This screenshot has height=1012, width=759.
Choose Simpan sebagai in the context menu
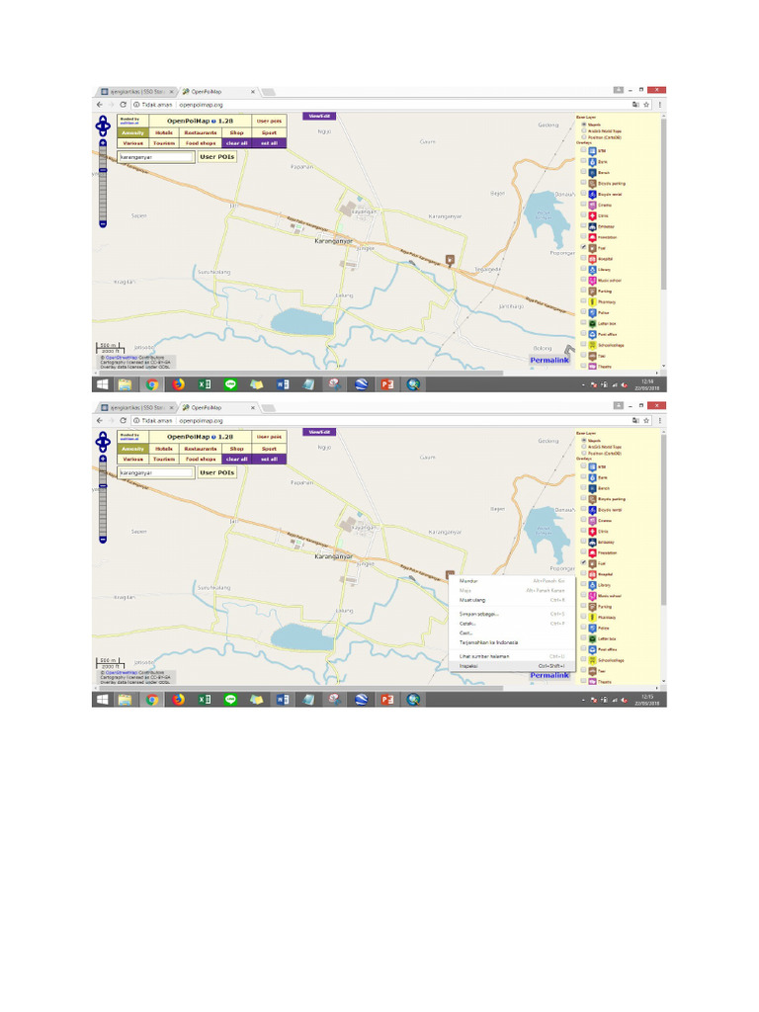pos(512,614)
